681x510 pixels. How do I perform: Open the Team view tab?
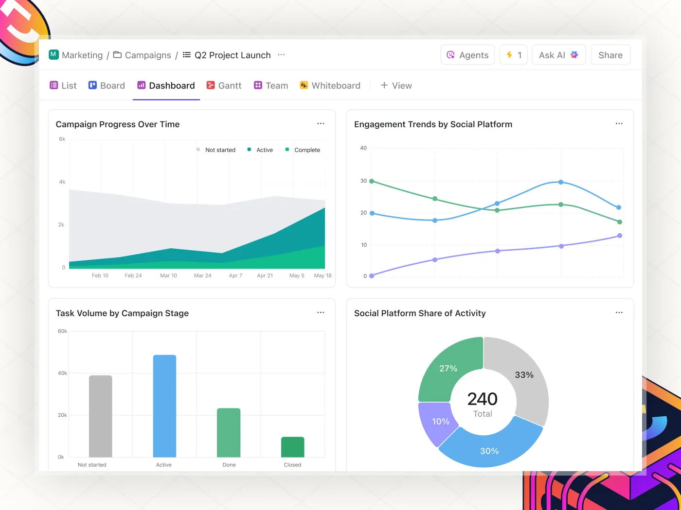271,85
